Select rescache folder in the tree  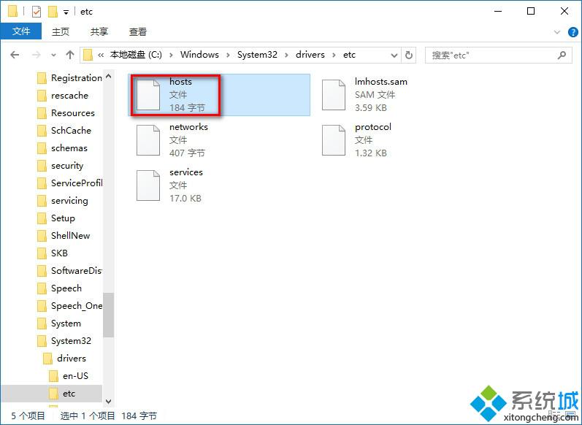tap(69, 96)
